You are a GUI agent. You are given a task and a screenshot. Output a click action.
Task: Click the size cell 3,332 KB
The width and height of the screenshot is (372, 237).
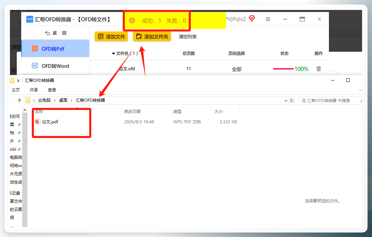coord(228,122)
